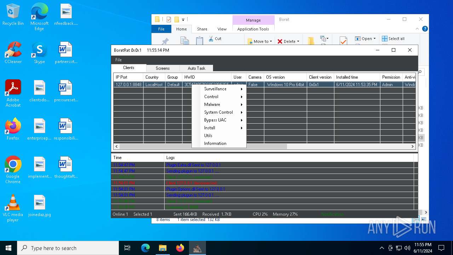453x255 pixels.
Task: Click the Time column header in logs
Action: 138,158
